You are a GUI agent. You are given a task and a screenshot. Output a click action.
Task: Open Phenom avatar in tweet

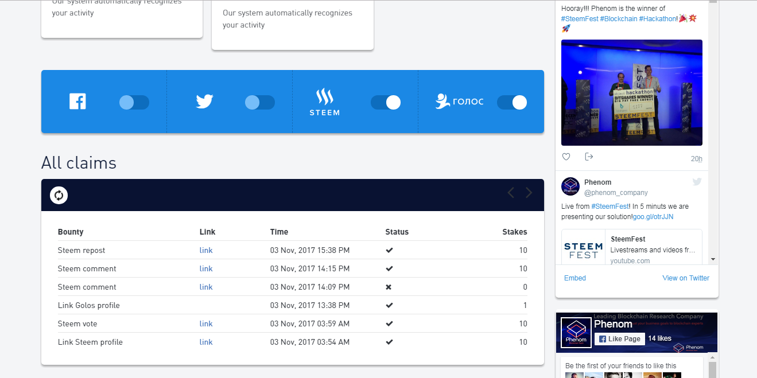pyautogui.click(x=570, y=186)
